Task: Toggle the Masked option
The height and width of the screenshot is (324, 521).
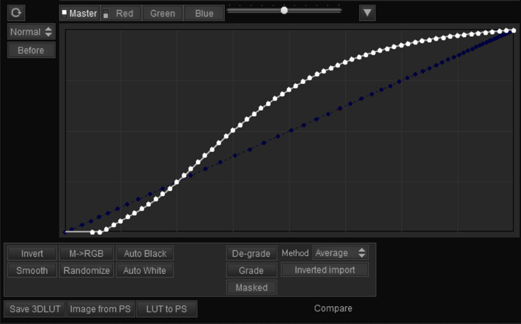Action: point(252,287)
